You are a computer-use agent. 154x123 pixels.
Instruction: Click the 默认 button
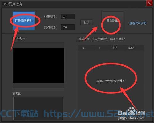click(87, 22)
